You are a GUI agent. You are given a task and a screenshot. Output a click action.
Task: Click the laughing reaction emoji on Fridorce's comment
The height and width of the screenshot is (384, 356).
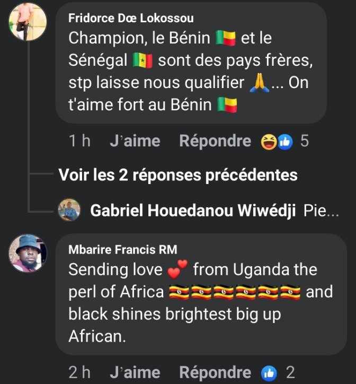click(269, 142)
